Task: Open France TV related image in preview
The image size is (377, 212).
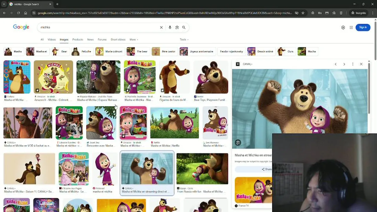Action: coord(254,190)
